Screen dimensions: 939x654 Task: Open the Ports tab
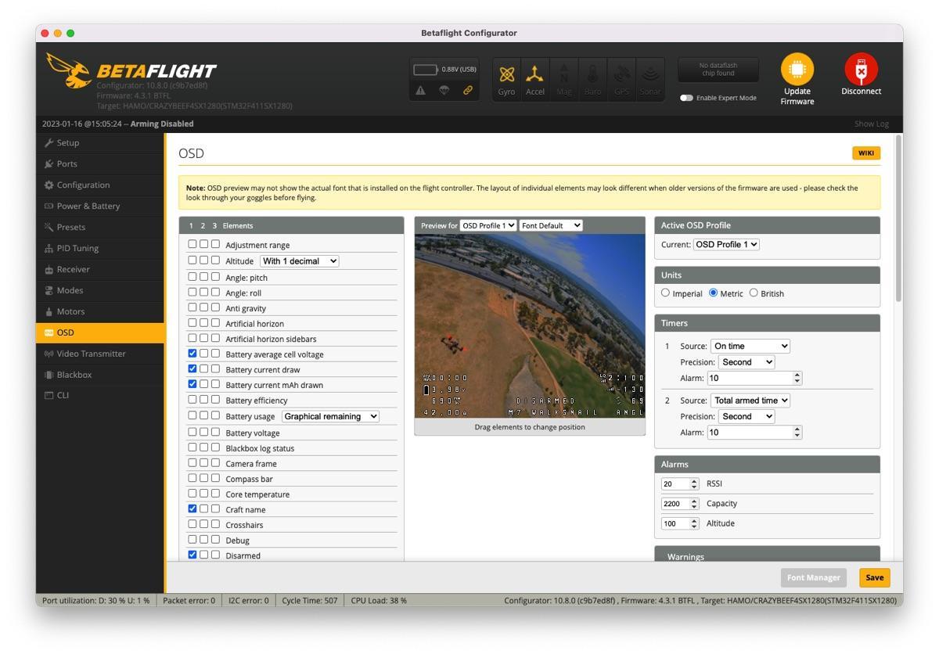(x=100, y=164)
